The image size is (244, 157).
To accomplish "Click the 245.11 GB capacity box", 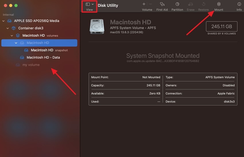I will 222,26.
